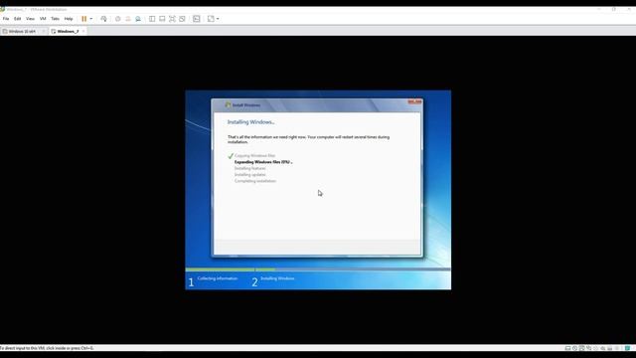Click the stretch guest display icon
Screen dimensions: 636x358
pyautogui.click(x=211, y=19)
